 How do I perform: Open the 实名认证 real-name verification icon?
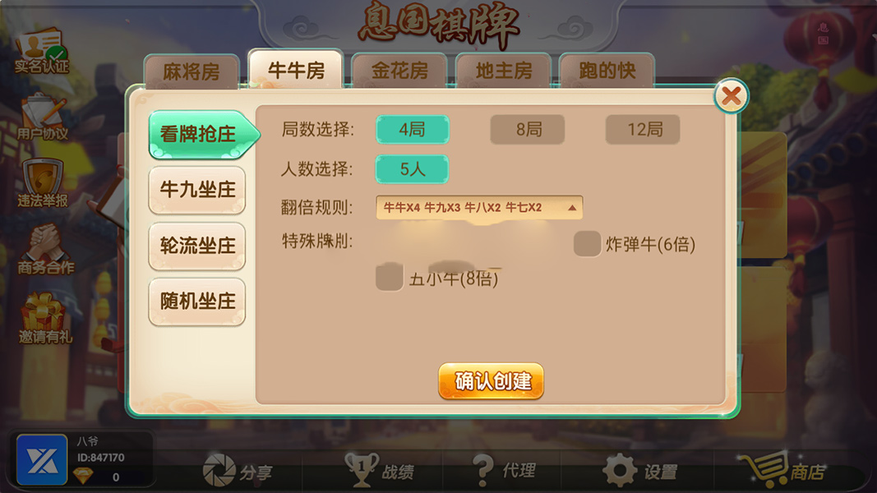(x=42, y=52)
